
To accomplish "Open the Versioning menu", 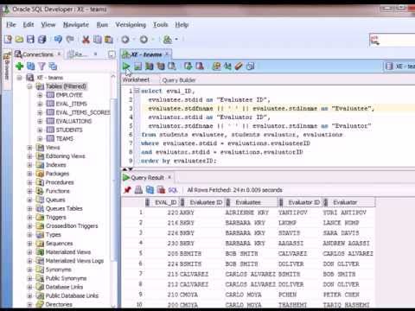I will (131, 25).
